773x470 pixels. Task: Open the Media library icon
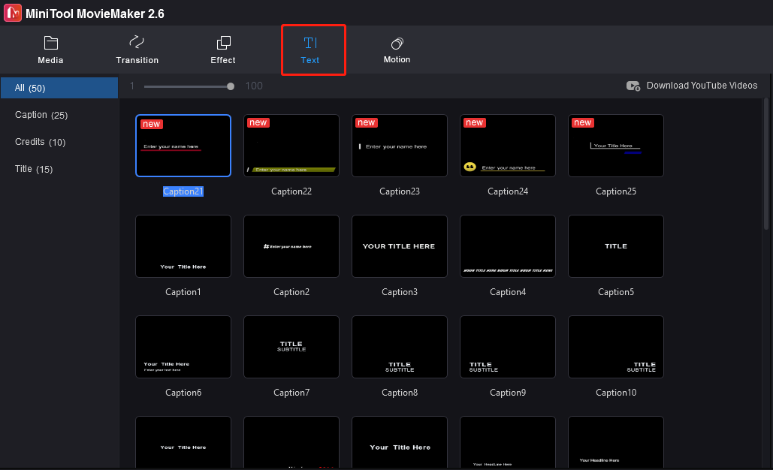[x=50, y=43]
